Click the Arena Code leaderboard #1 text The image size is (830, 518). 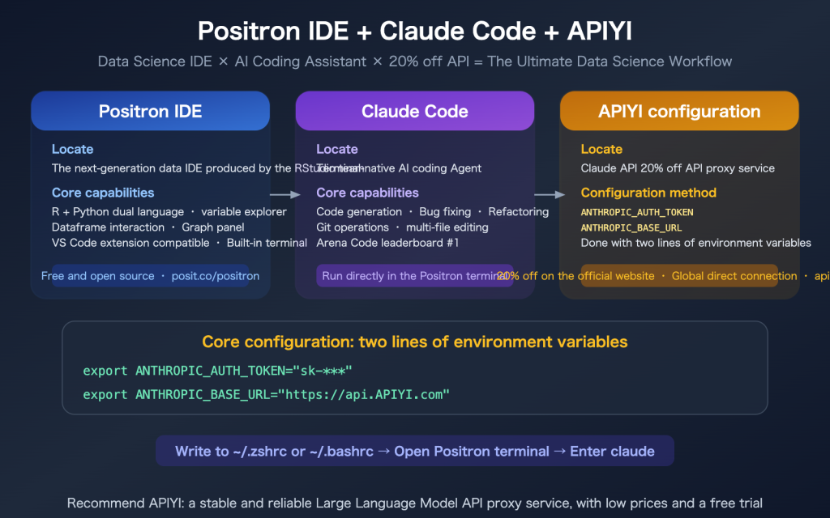[x=387, y=243]
